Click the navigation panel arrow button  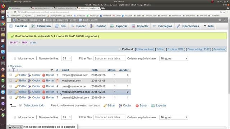[9, 20]
